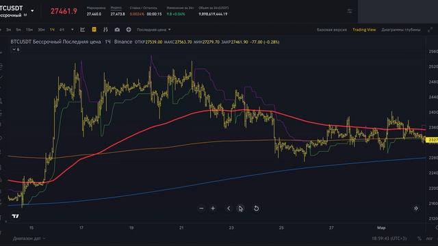The width and height of the screenshot is (438, 246).
Task: Click the TradingView logo
Action: (x=16, y=216)
